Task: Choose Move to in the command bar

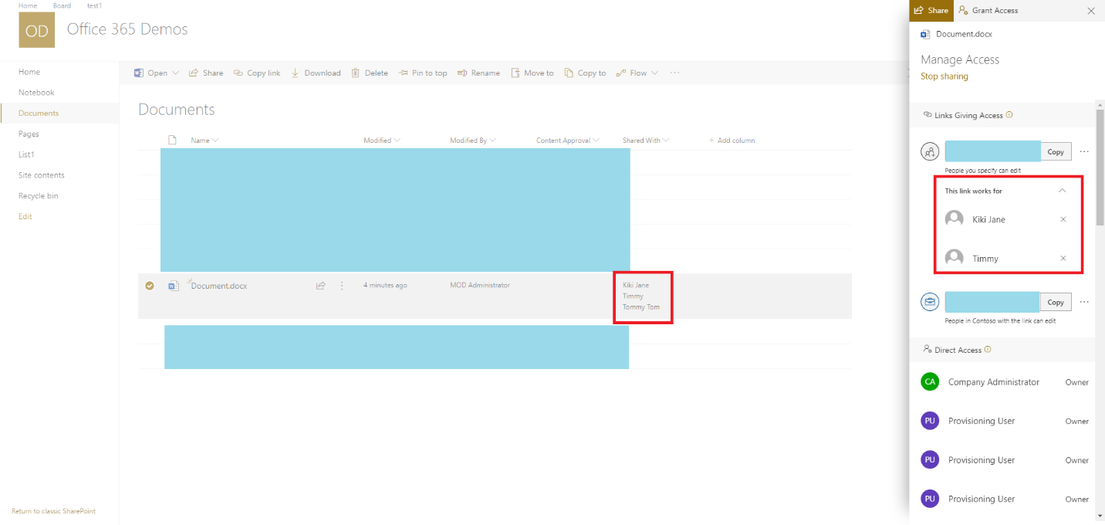Action: [x=532, y=73]
